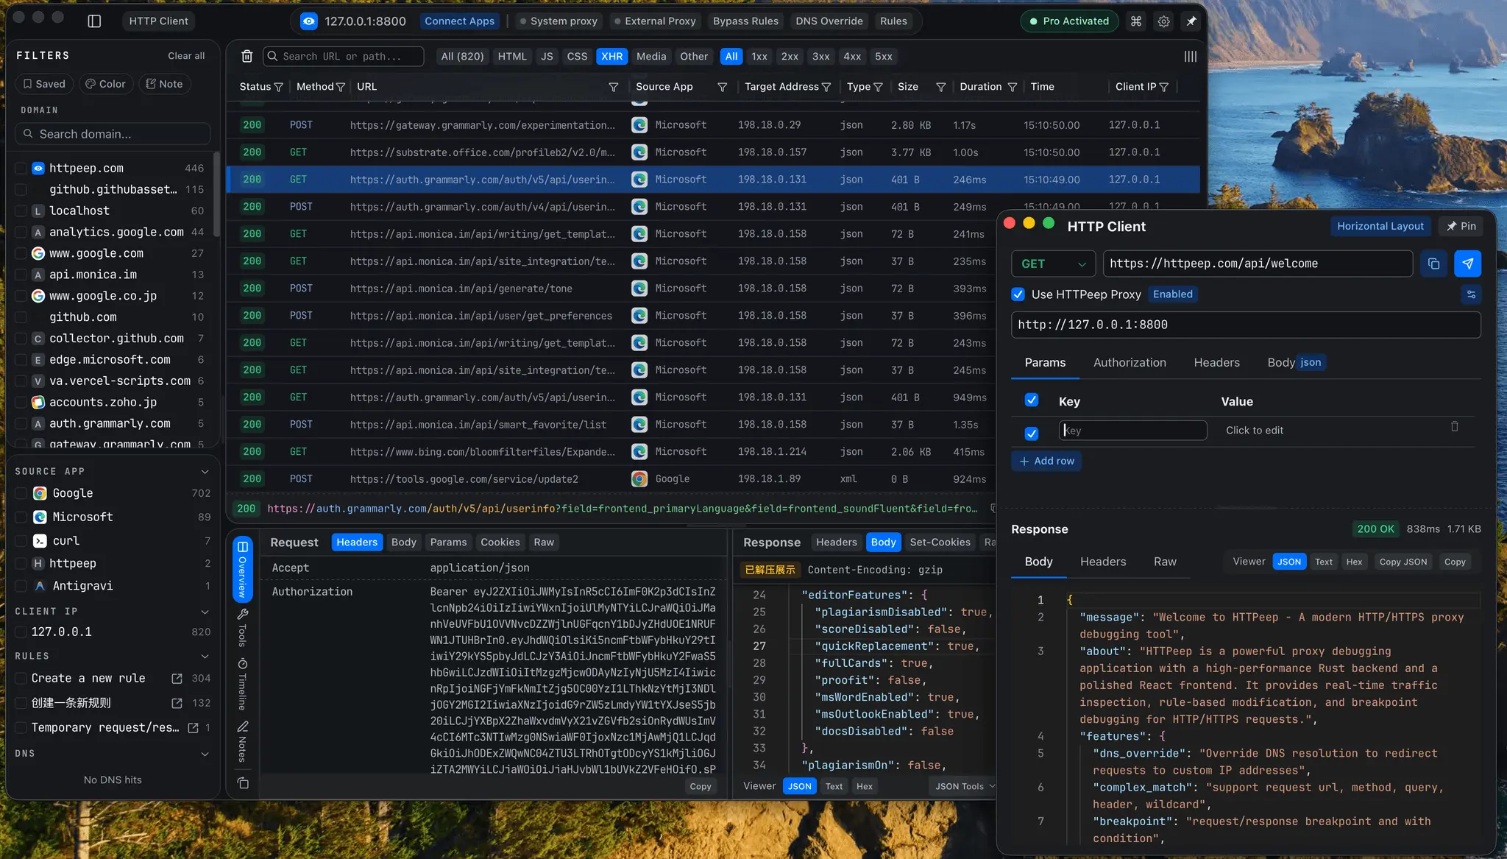Click the Add row button
The image size is (1507, 859).
1046,461
